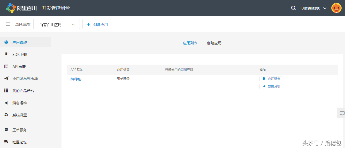Screen dimensions: 345x148
Task: Expand the 所有百川应用 dropdown
Action: tap(57, 24)
